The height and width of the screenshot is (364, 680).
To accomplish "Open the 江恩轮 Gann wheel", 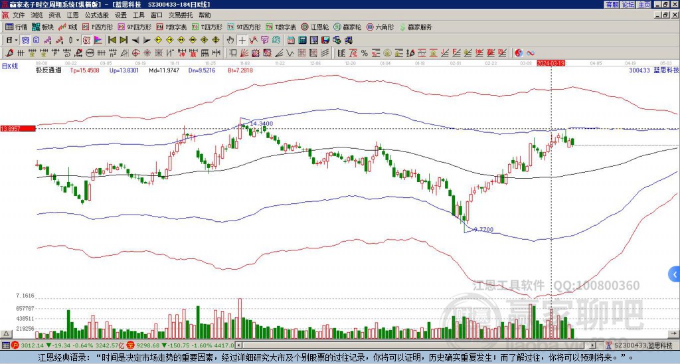I will (x=315, y=27).
